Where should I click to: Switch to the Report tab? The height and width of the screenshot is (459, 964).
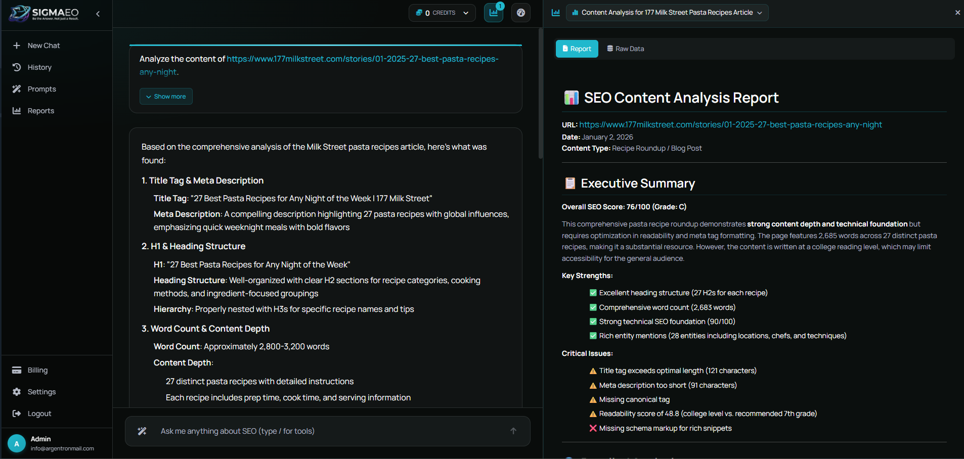click(x=577, y=49)
